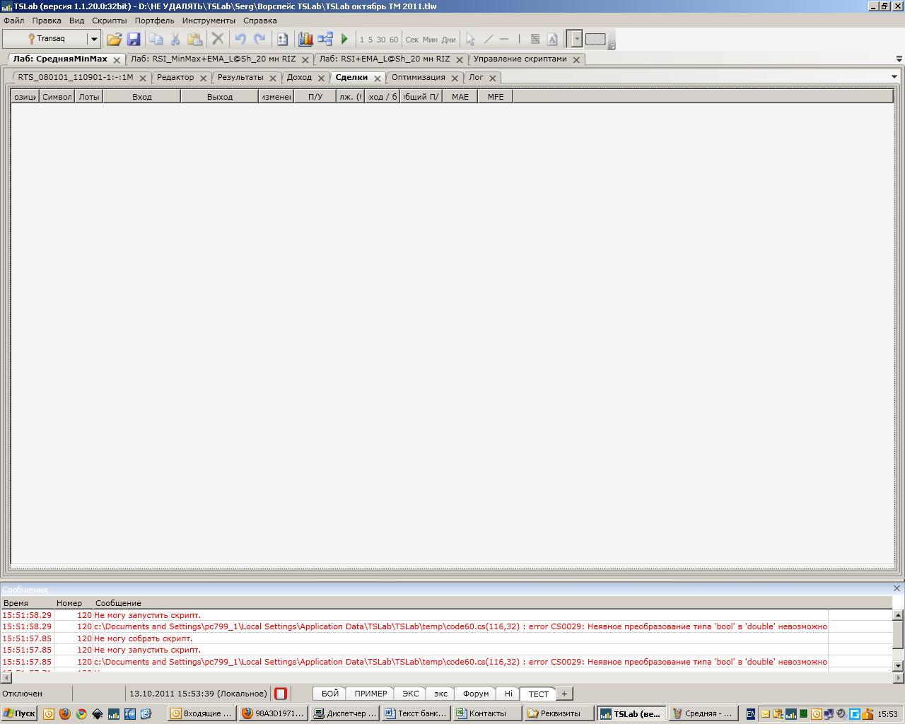The height and width of the screenshot is (724, 905).
Task: Switch to Управление скриптами tab
Action: 520,59
